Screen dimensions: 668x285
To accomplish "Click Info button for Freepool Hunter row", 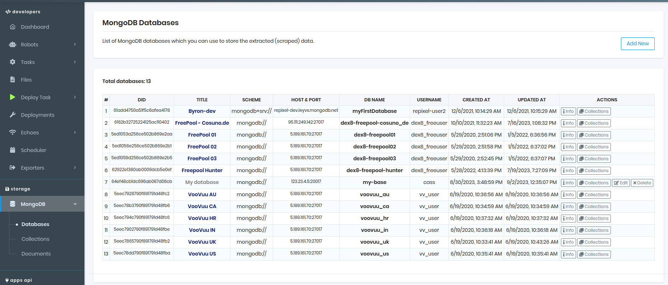I will click(568, 171).
